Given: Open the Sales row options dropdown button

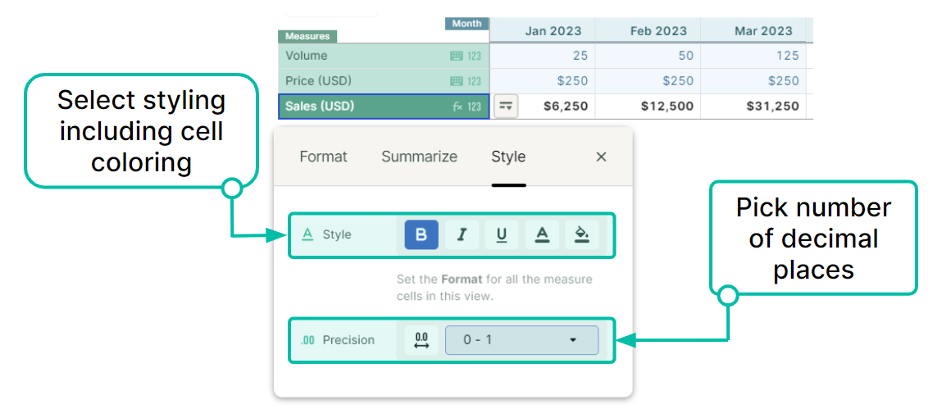Looking at the screenshot, I should coord(507,107).
